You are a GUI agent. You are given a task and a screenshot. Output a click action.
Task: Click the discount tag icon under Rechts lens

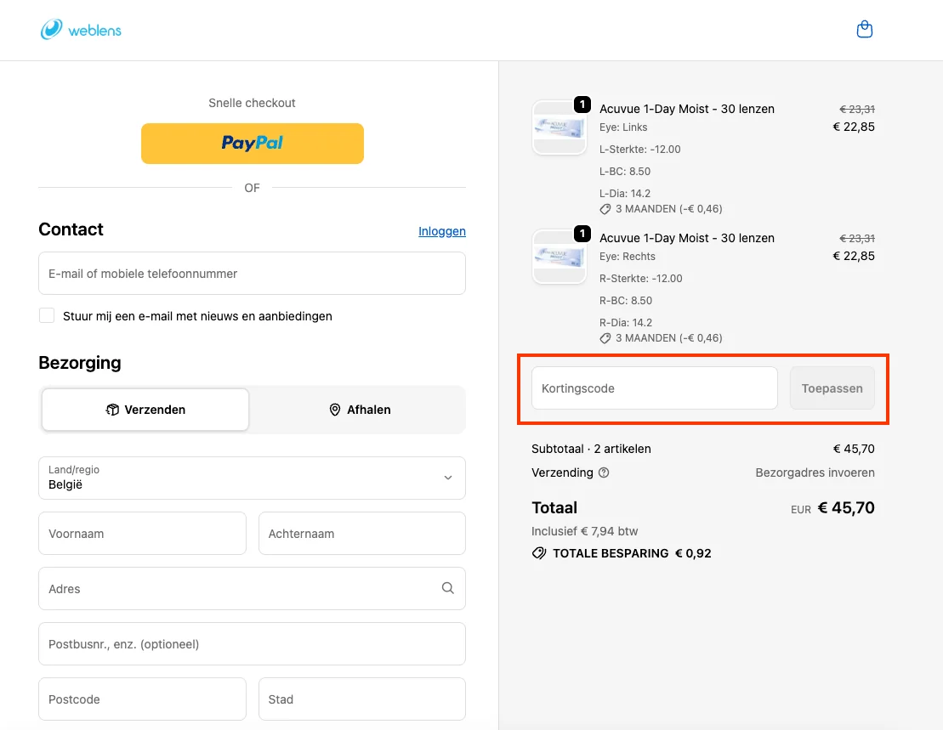click(605, 338)
